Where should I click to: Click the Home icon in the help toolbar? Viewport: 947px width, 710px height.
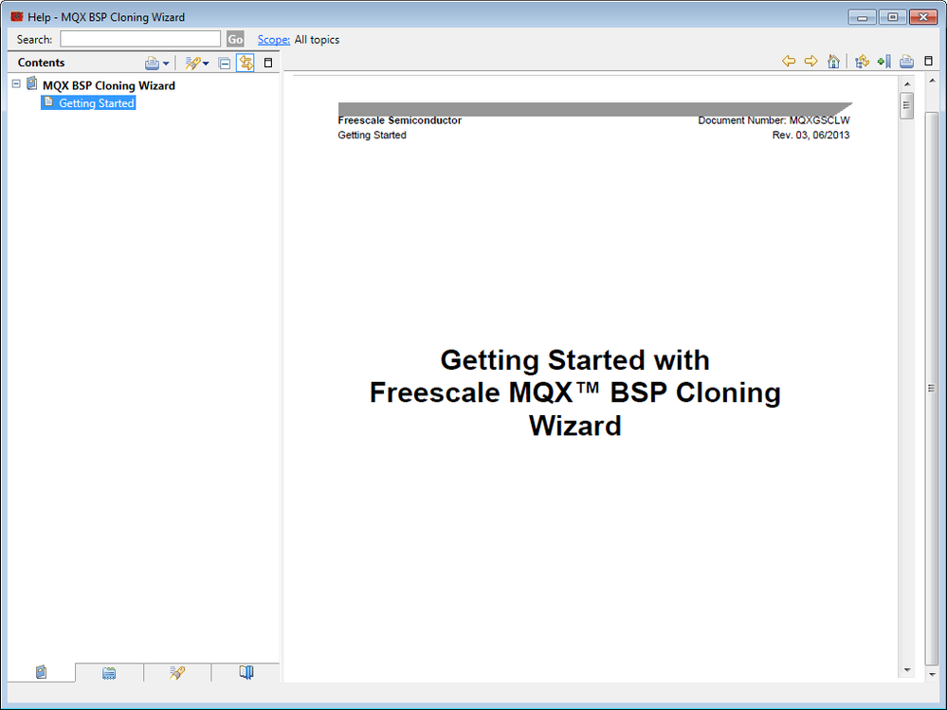(x=833, y=61)
